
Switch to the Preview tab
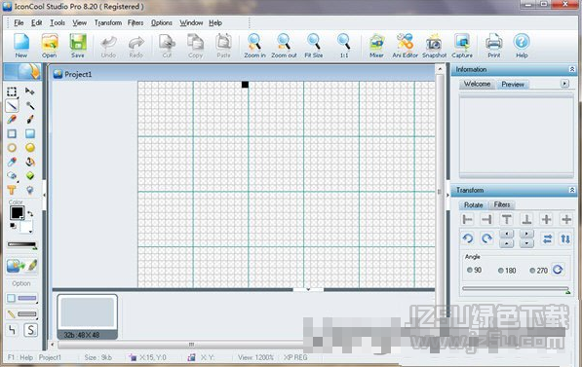point(513,84)
